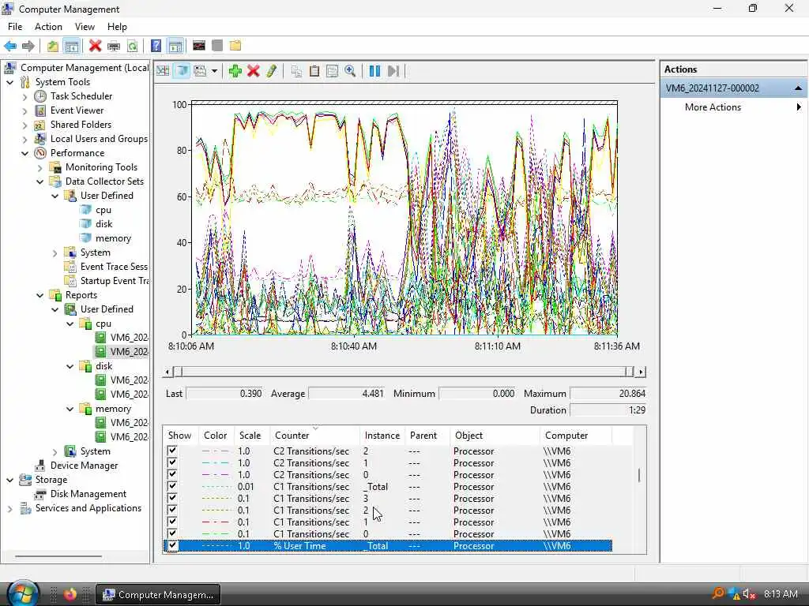Sort list by Object column header
This screenshot has height=606, width=809.
495,436
